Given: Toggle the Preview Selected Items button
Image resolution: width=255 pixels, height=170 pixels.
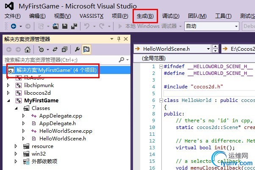Looking at the screenshot, I should (x=86, y=49).
